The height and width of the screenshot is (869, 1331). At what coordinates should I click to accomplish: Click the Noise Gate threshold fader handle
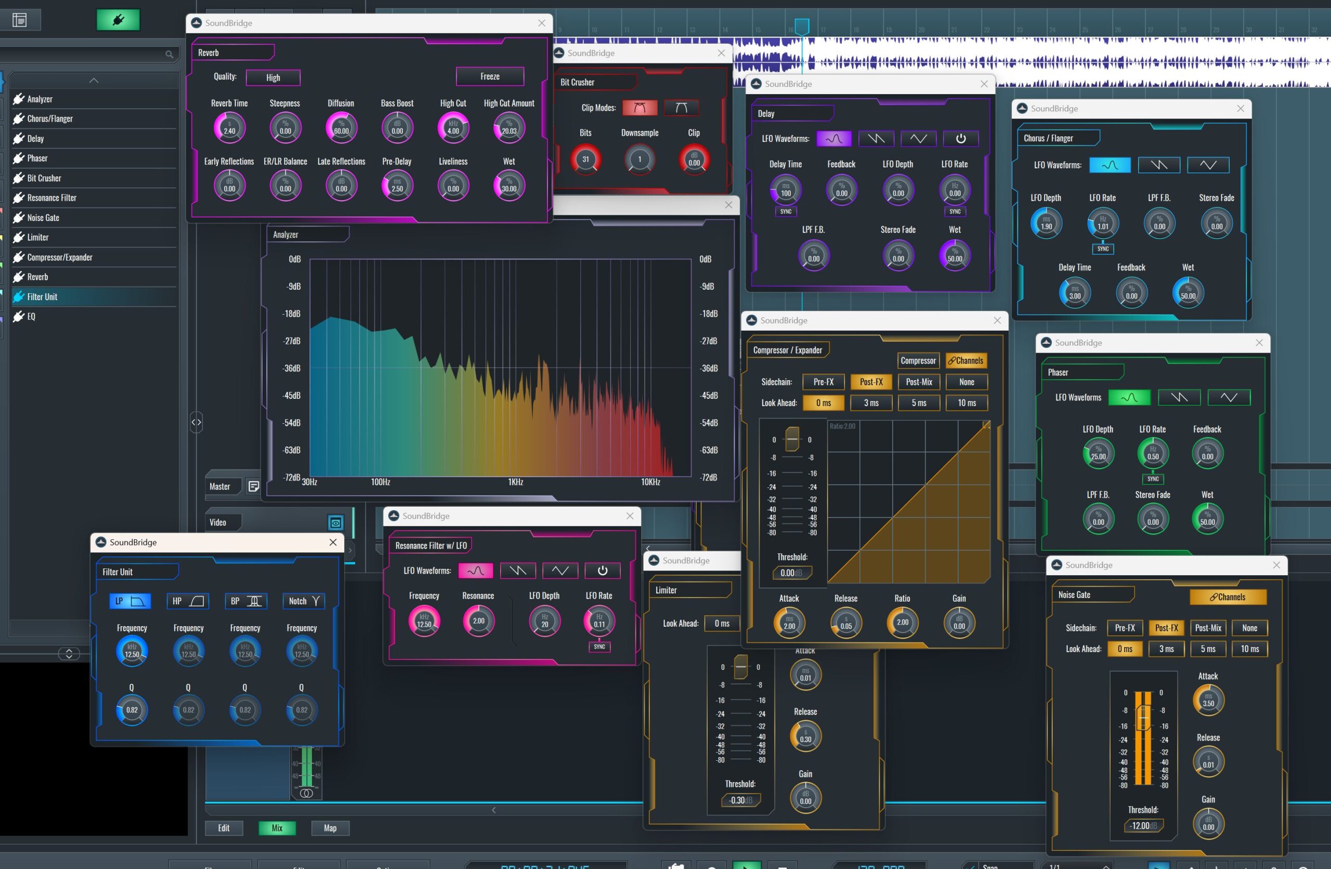click(1144, 718)
